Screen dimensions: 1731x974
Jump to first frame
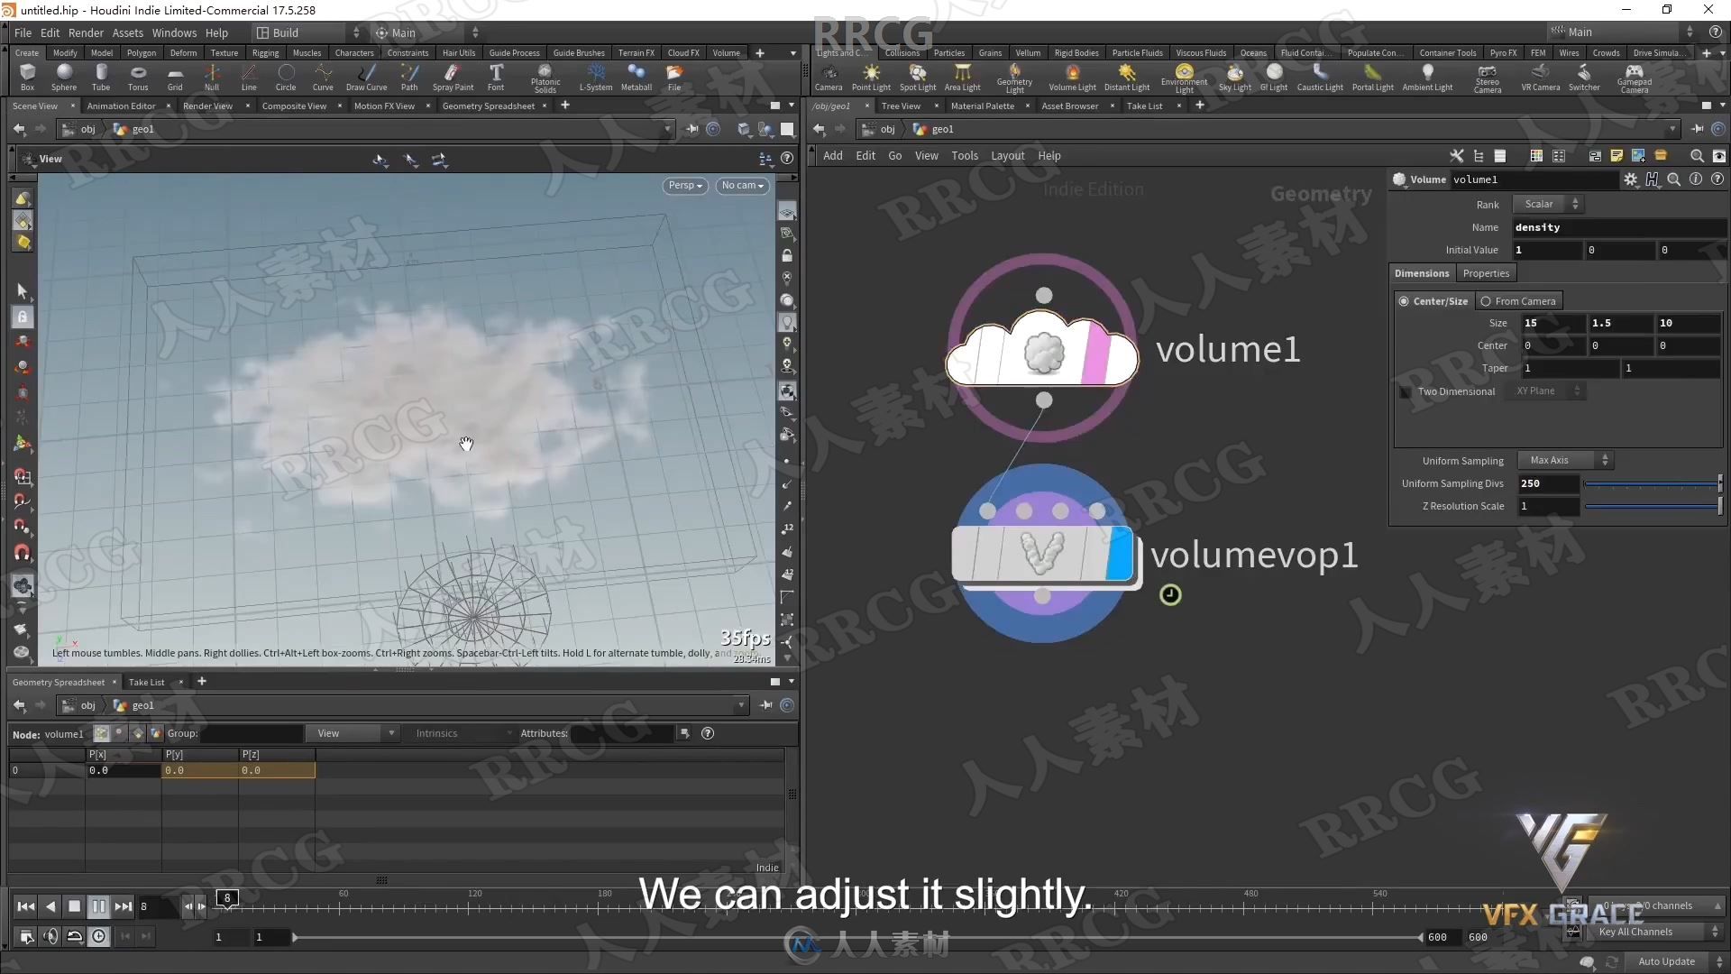25,906
